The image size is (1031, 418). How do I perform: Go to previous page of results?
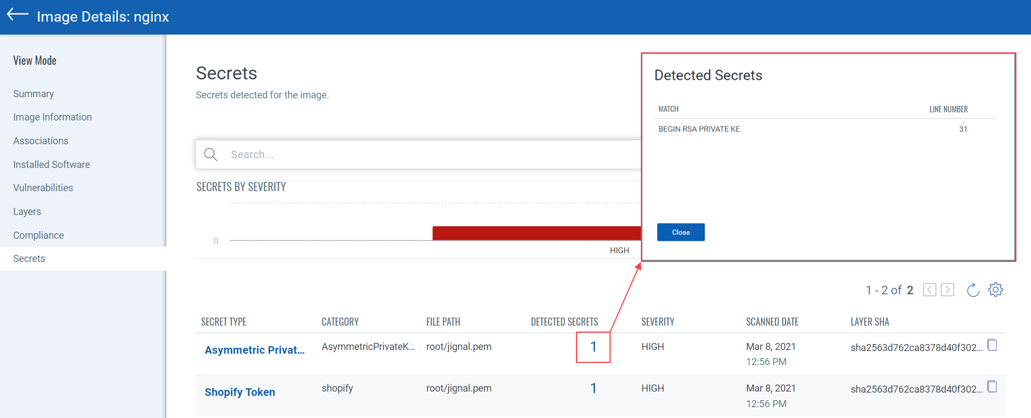click(929, 290)
